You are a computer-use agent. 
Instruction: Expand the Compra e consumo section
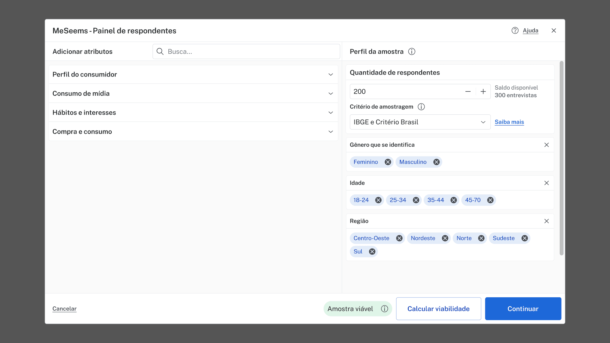point(331,131)
